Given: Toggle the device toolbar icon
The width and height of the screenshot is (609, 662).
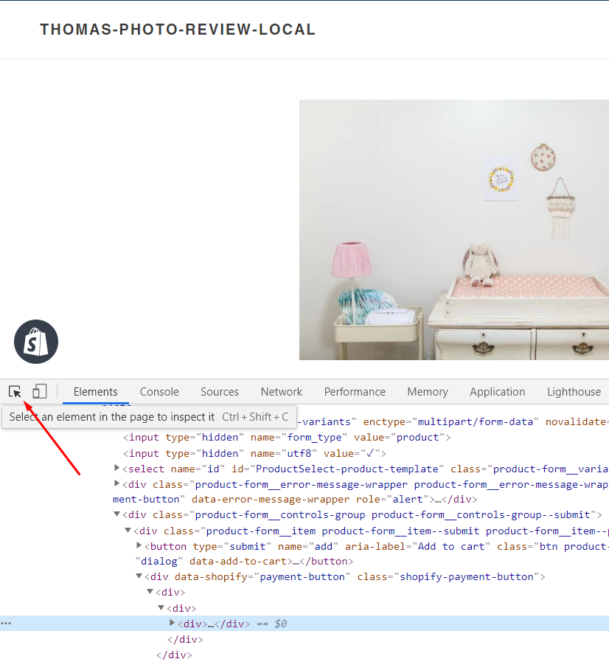Looking at the screenshot, I should click(39, 391).
